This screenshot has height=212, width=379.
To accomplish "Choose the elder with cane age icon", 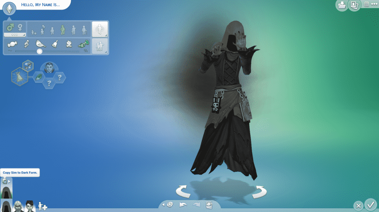I will 84,30.
